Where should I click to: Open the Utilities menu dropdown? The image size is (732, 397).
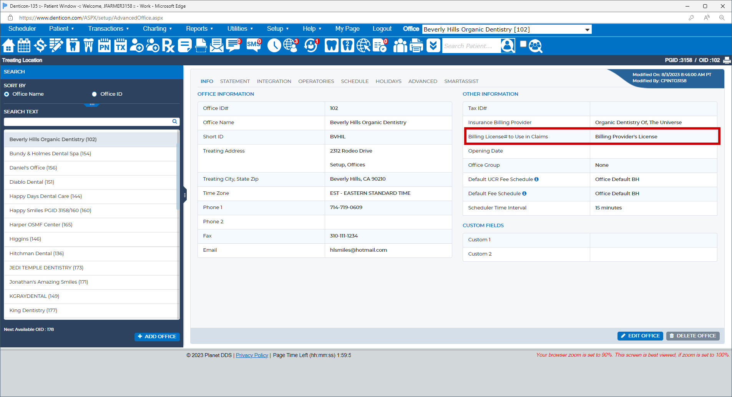[240, 29]
